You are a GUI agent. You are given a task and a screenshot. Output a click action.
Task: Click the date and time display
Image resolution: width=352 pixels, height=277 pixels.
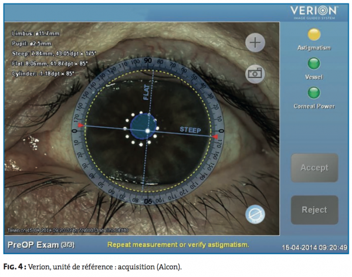coord(315,247)
